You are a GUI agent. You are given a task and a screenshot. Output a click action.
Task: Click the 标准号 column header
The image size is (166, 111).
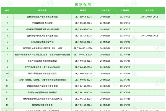83,10
